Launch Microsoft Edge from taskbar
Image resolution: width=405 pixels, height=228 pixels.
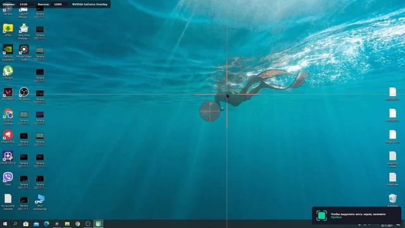click(46, 224)
